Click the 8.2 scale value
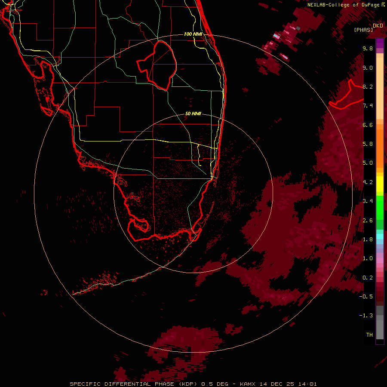The height and width of the screenshot is (387, 387). pyautogui.click(x=368, y=86)
